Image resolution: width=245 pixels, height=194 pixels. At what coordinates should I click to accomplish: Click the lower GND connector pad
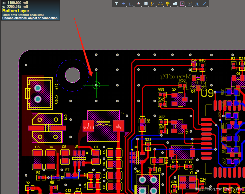(x=38, y=99)
